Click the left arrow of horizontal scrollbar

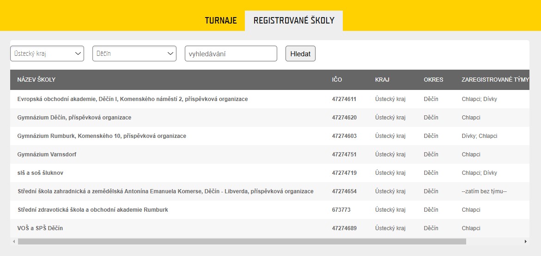tap(14, 242)
